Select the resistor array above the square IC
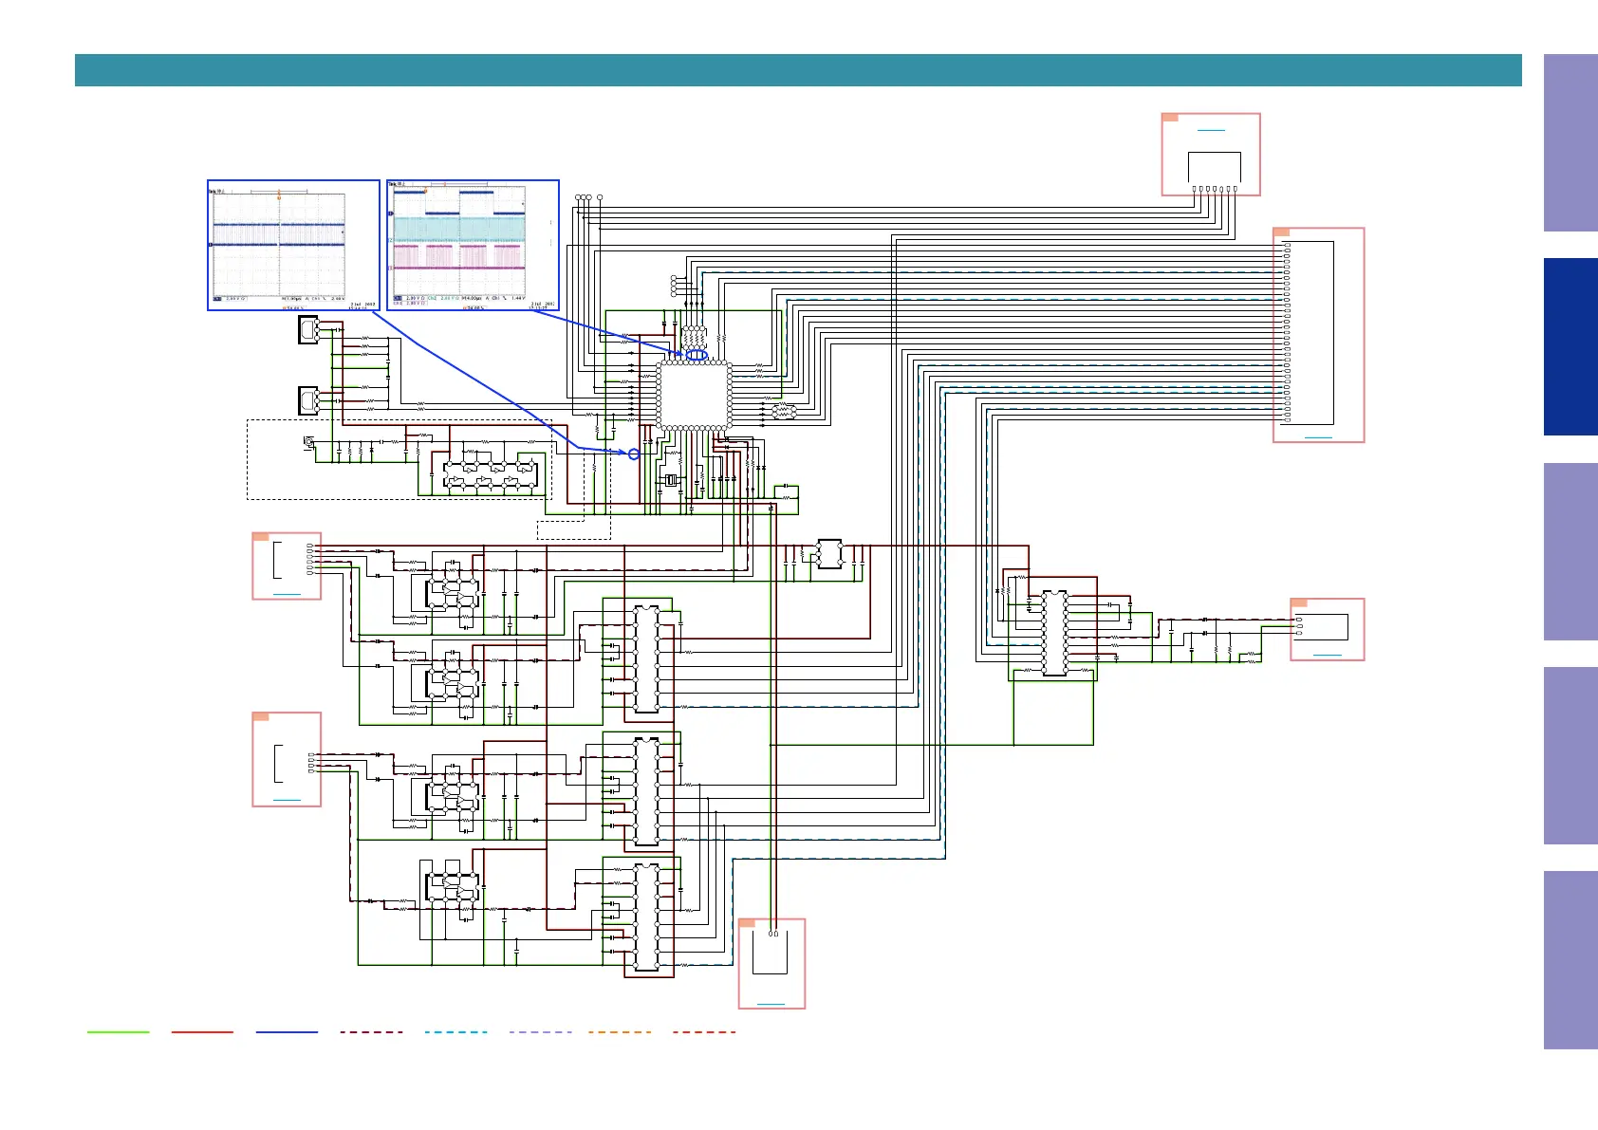The height and width of the screenshot is (1130, 1598). coord(695,338)
